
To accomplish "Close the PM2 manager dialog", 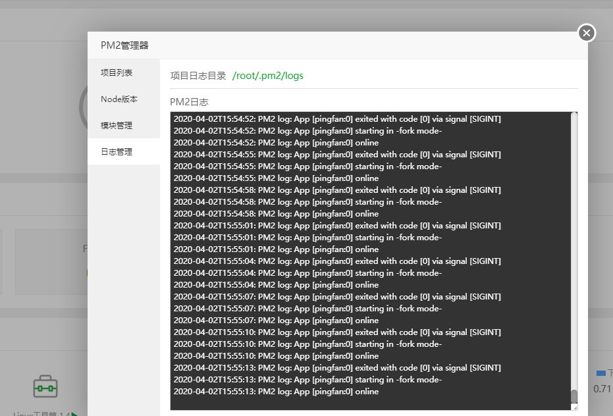I will coord(587,33).
